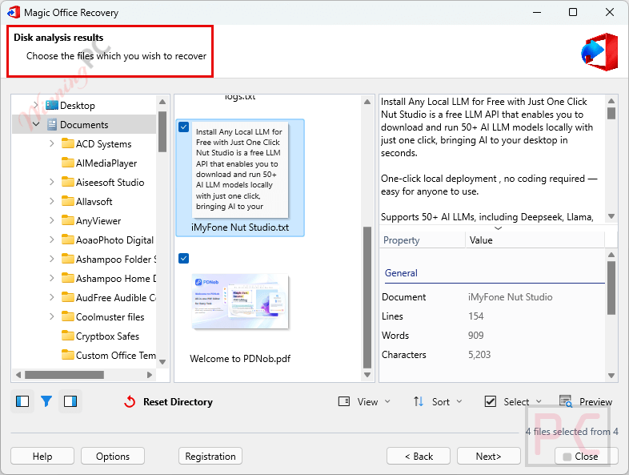Screen dimensions: 629x475
Task: Expand the Allavsoft folder
Action: click(x=52, y=201)
